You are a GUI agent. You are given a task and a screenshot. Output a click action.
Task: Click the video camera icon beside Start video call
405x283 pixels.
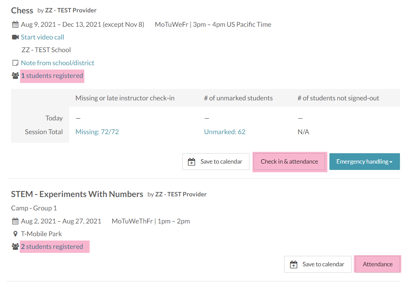pos(15,37)
